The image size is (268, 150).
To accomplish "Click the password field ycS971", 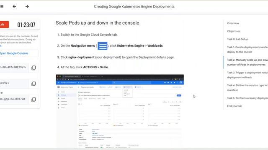I will (14, 83).
